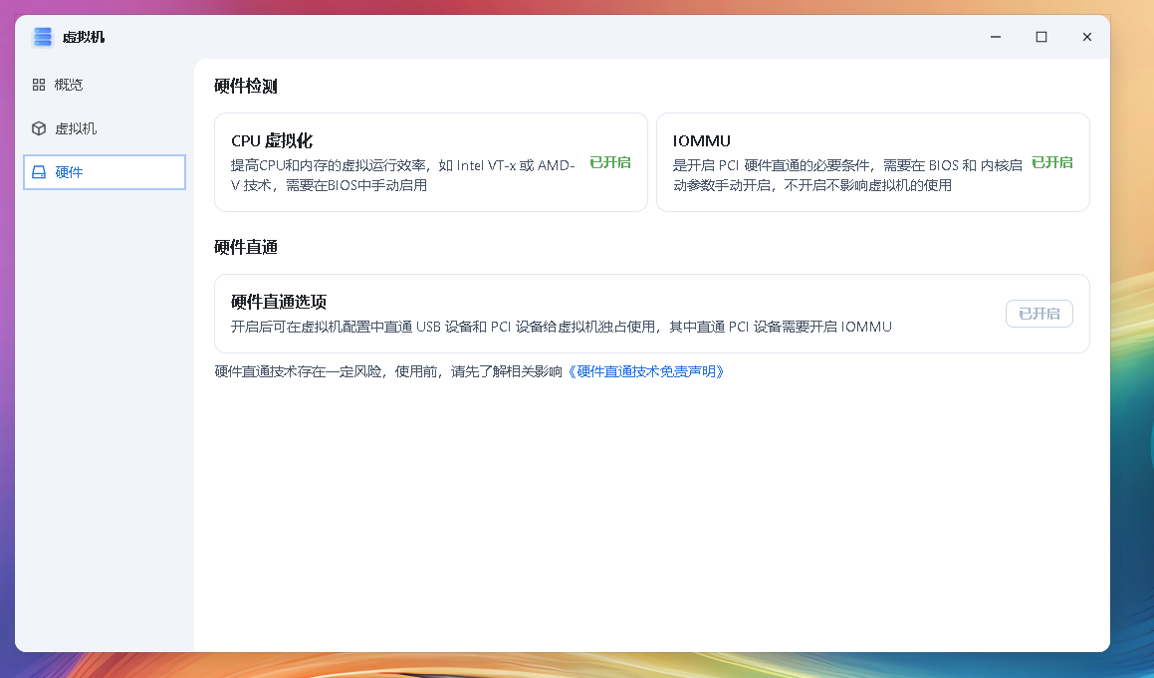
Task: Click the 硬件直通选项 card title
Action: tap(279, 302)
